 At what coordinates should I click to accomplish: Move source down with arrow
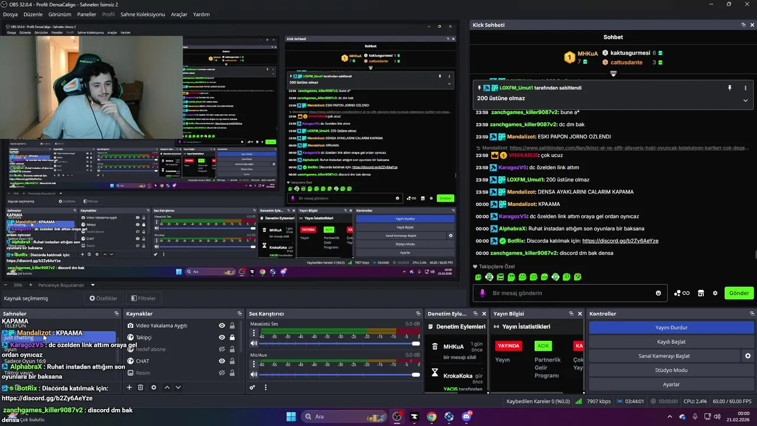coord(178,388)
